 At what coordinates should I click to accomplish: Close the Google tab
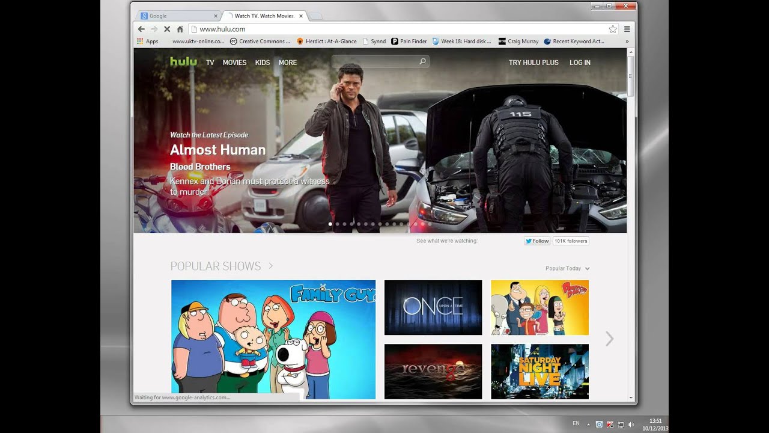click(x=216, y=16)
